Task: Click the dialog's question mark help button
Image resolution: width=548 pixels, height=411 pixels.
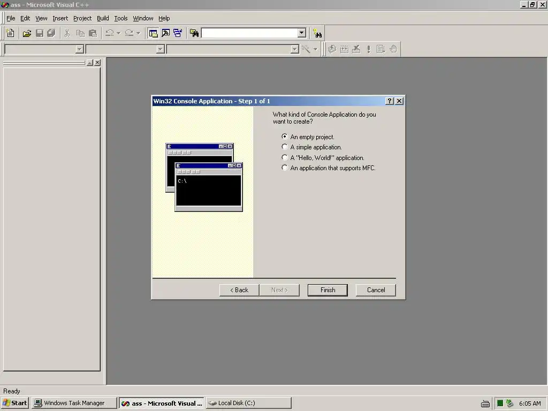Action: 390,101
